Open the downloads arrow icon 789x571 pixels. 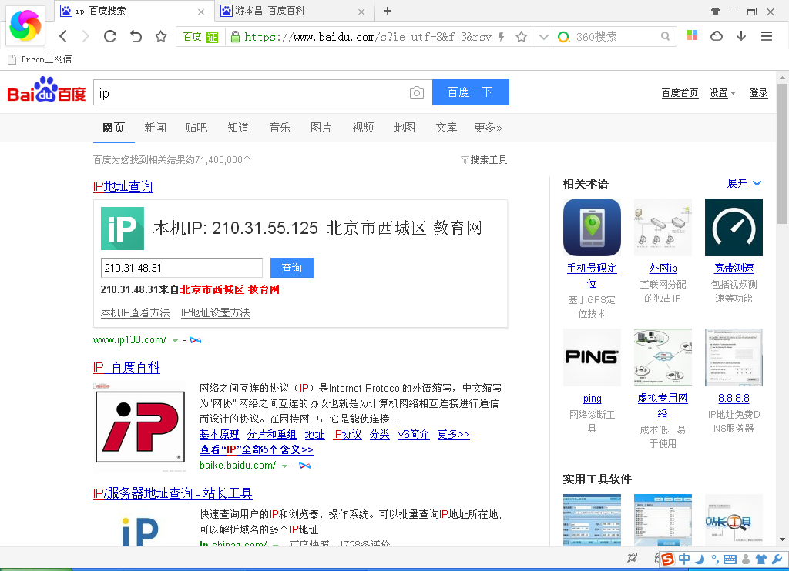[741, 35]
